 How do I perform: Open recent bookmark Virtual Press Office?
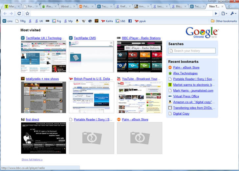click(186, 96)
